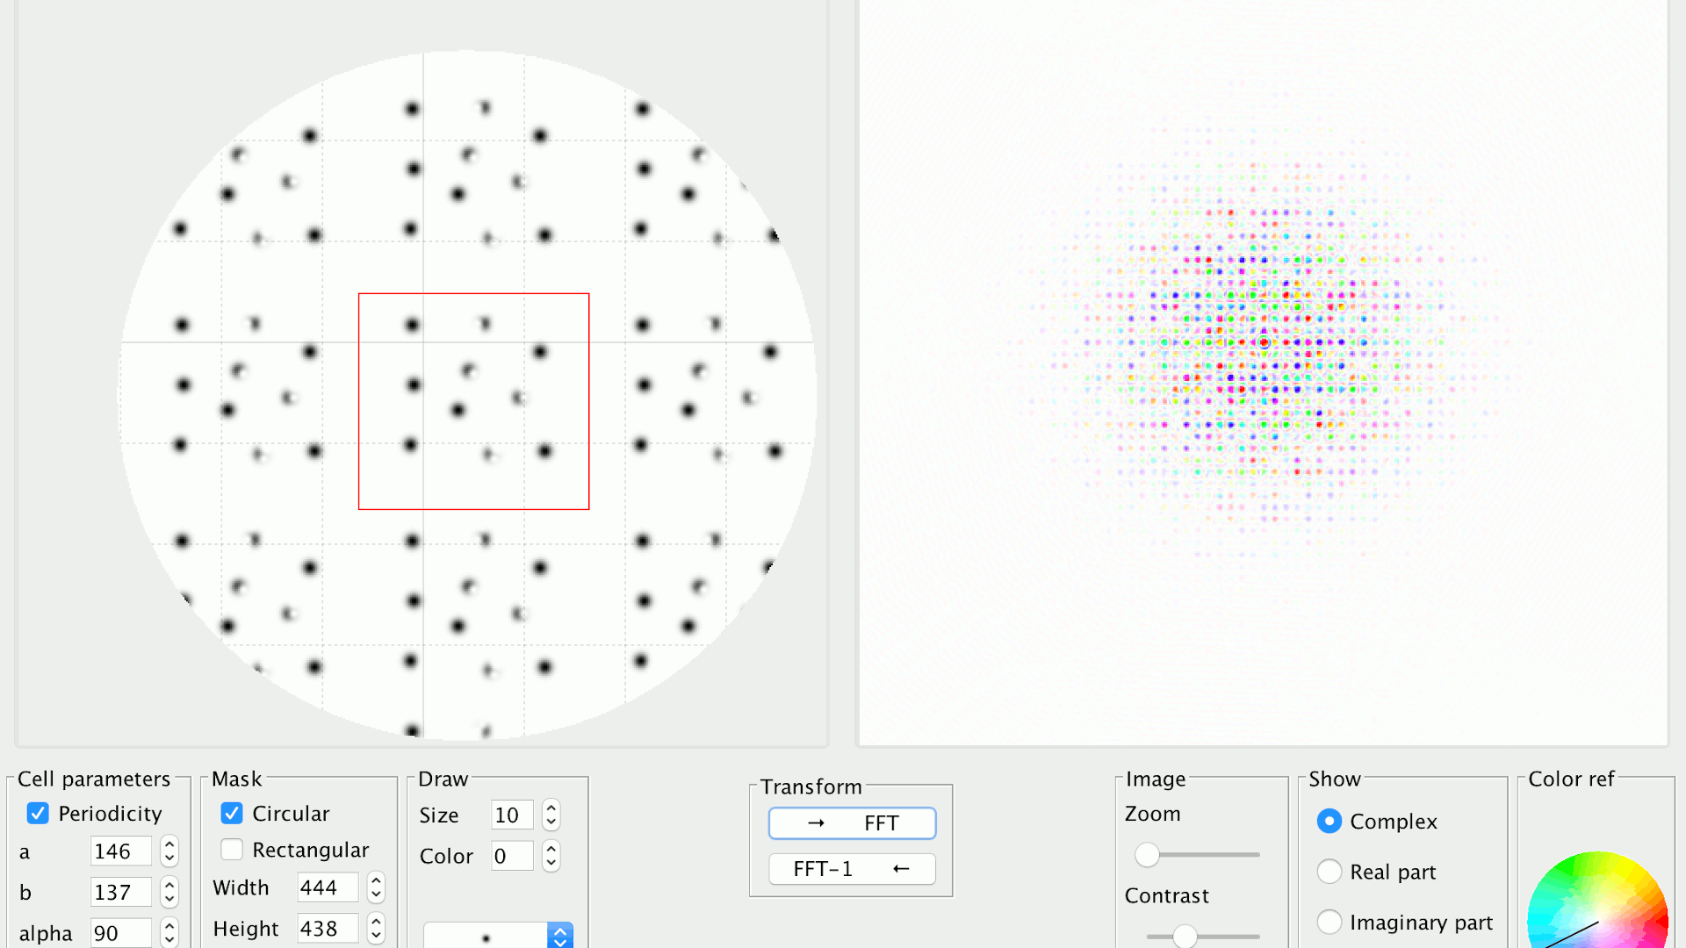Screen dimensions: 1686x948
Task: Enable the Rectangular mask checkbox
Action: click(x=232, y=850)
